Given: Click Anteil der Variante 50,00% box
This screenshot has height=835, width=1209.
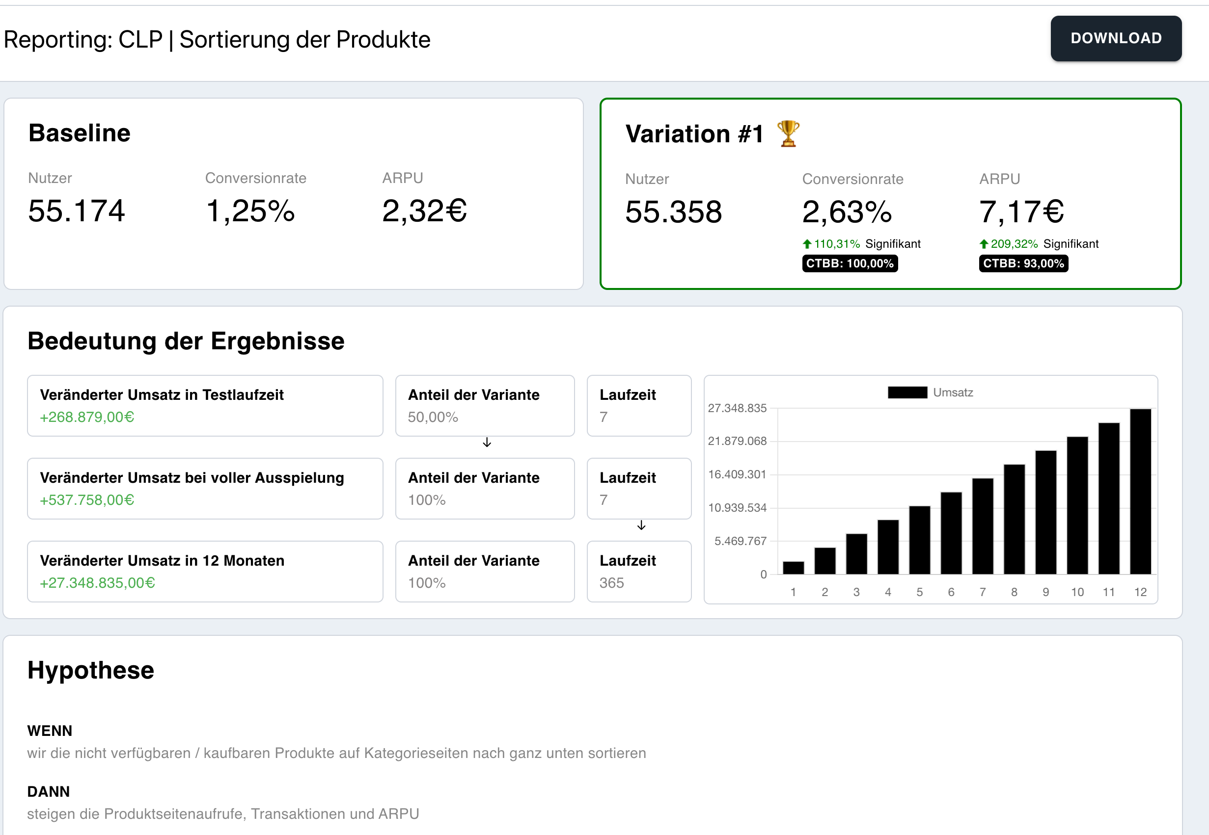Looking at the screenshot, I should (484, 405).
